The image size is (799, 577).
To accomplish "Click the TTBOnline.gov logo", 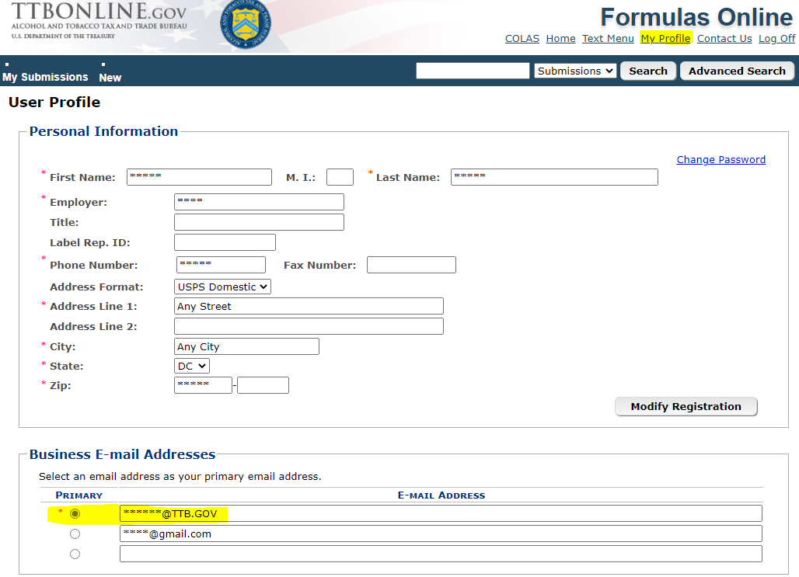I will (99, 20).
